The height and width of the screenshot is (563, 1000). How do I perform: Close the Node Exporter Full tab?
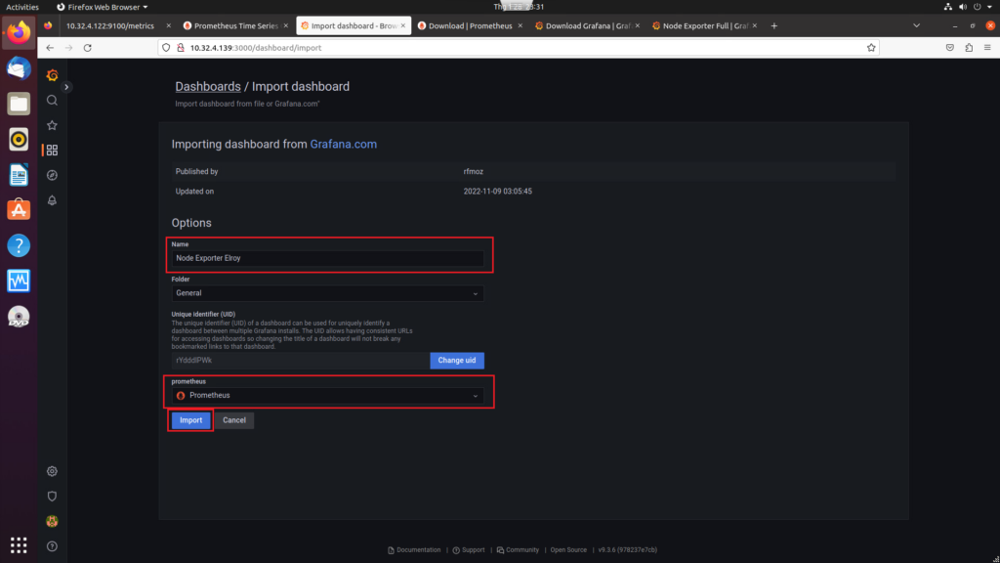[755, 26]
